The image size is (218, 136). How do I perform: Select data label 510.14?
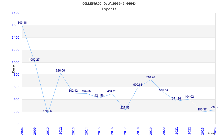(163, 90)
